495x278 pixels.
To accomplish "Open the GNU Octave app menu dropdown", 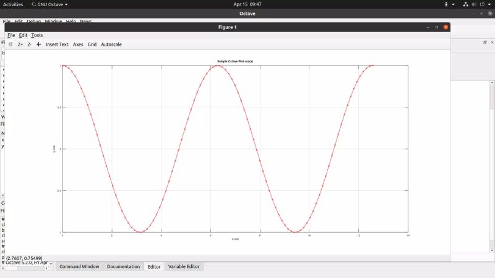I will point(49,4).
